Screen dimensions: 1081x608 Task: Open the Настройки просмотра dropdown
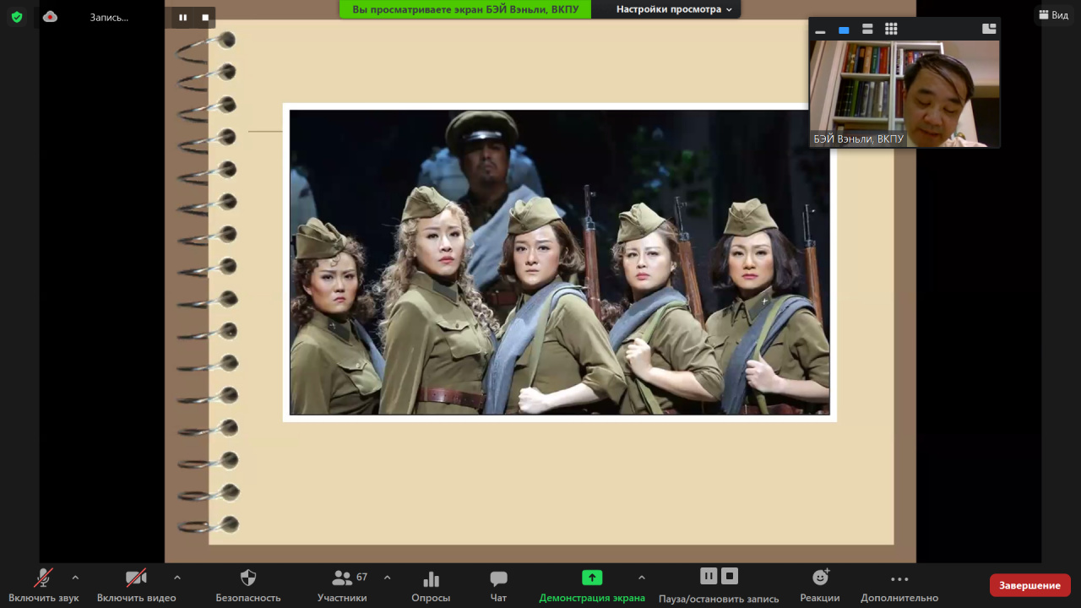(673, 9)
